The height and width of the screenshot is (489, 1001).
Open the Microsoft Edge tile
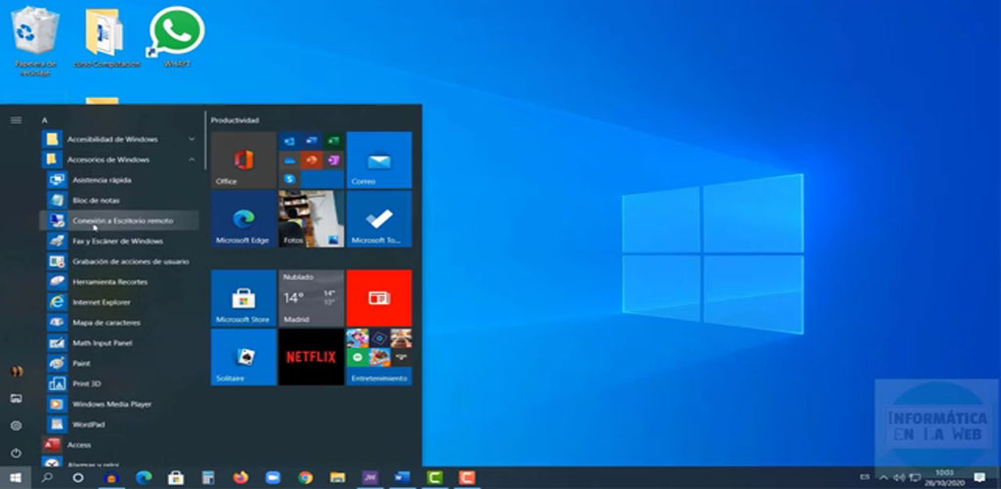tap(243, 219)
